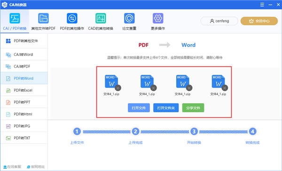
Task: Open the CAJ / PDF转换 toolbar section
Action: click(x=15, y=22)
